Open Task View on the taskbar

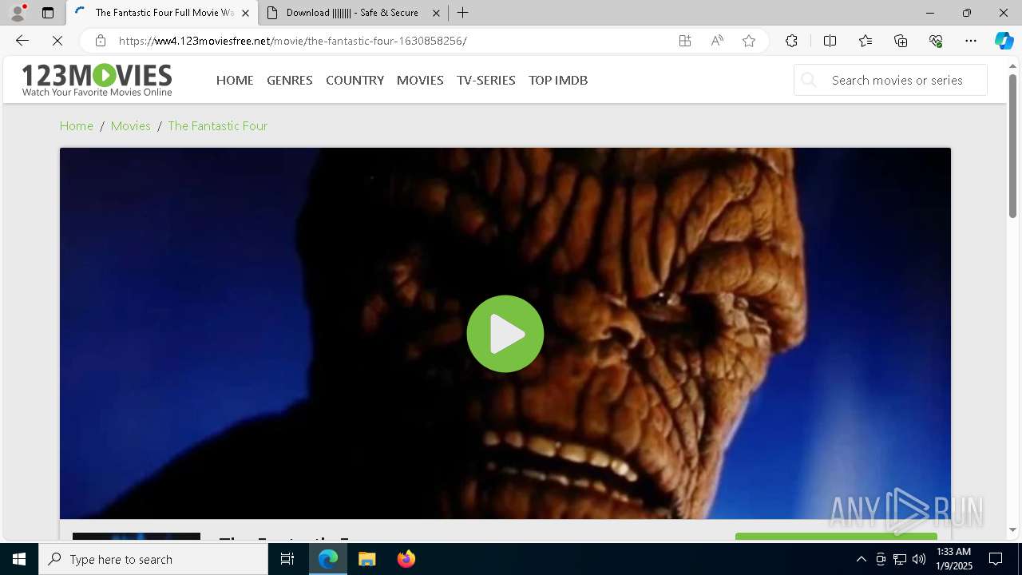(287, 559)
